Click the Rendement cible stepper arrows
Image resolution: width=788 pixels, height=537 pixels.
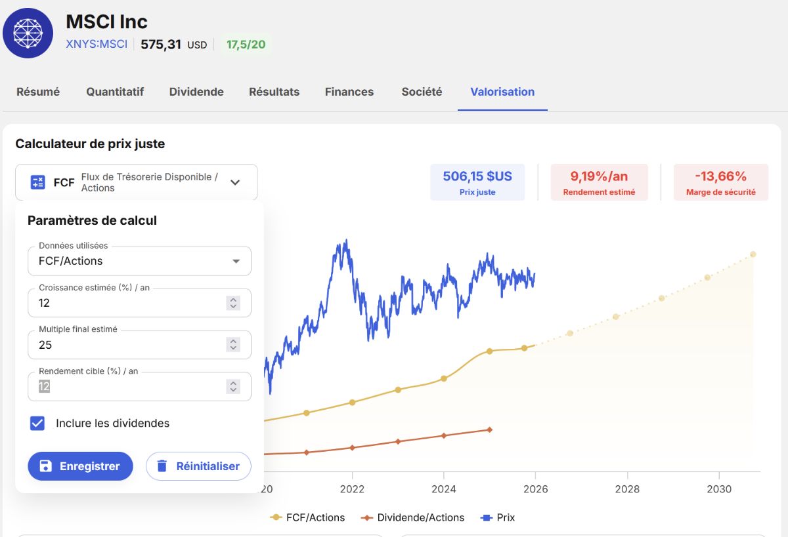coord(233,387)
